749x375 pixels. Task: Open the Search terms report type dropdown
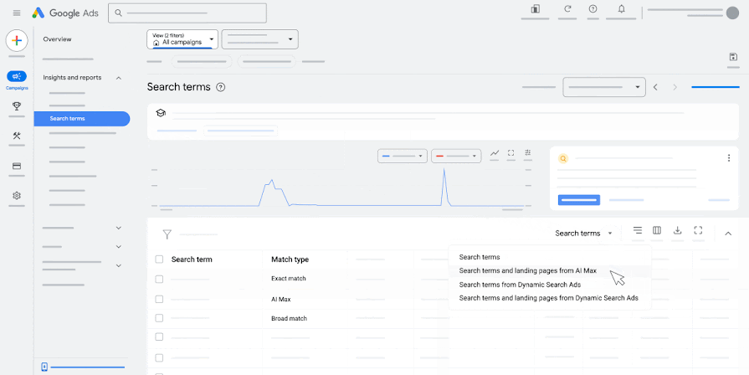[583, 234]
